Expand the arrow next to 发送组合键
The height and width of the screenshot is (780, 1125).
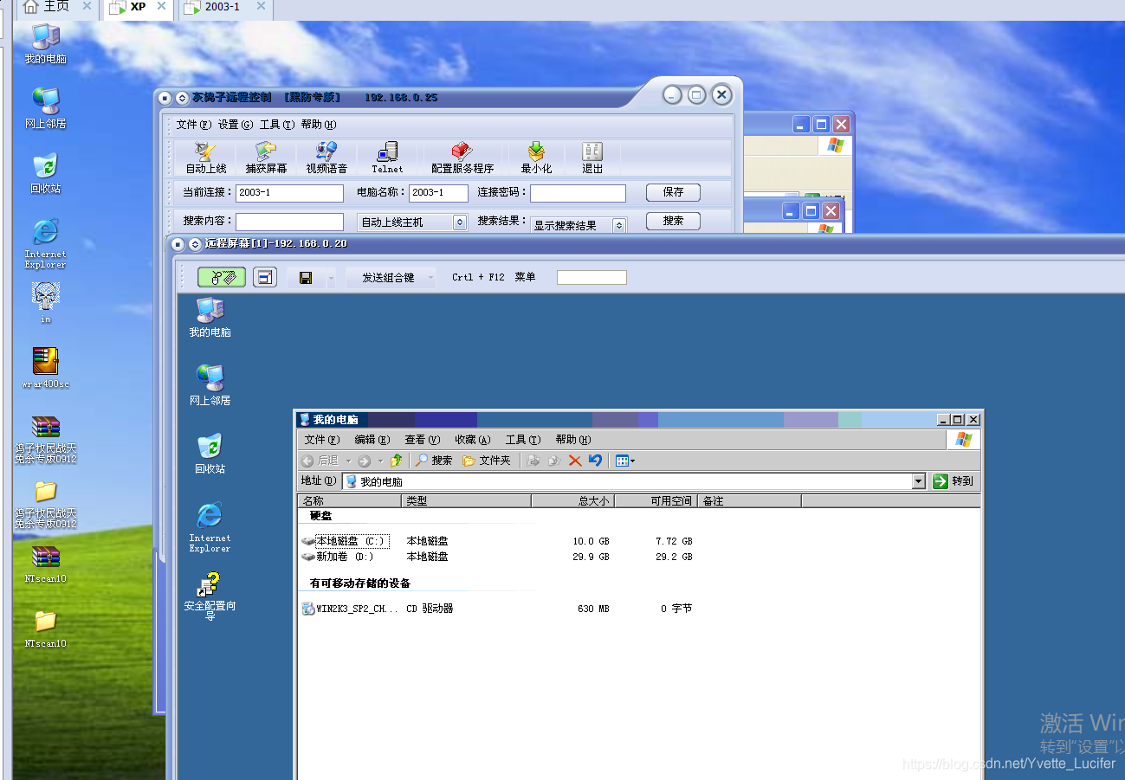(x=430, y=278)
